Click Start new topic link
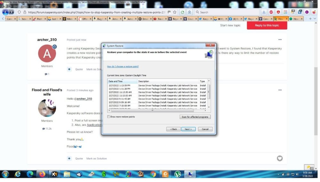 click(x=230, y=25)
